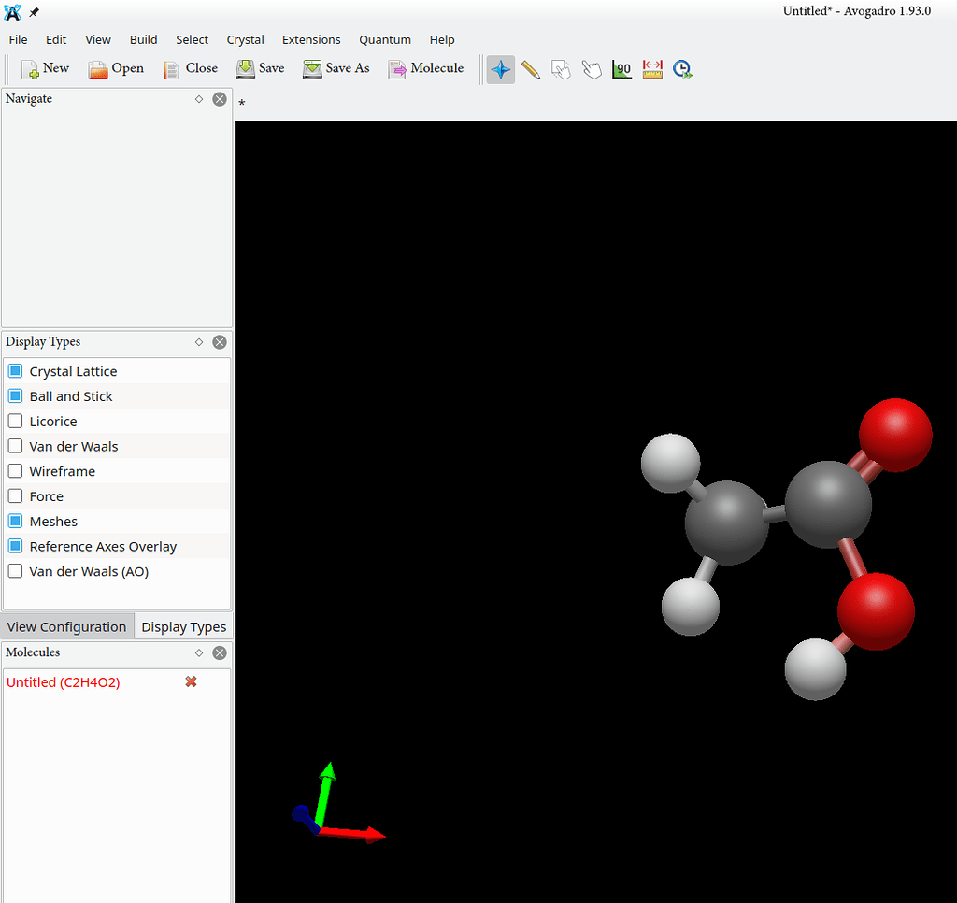Viewport: 957px width, 903px height.
Task: Float the Display Types panel
Action: coord(199,342)
